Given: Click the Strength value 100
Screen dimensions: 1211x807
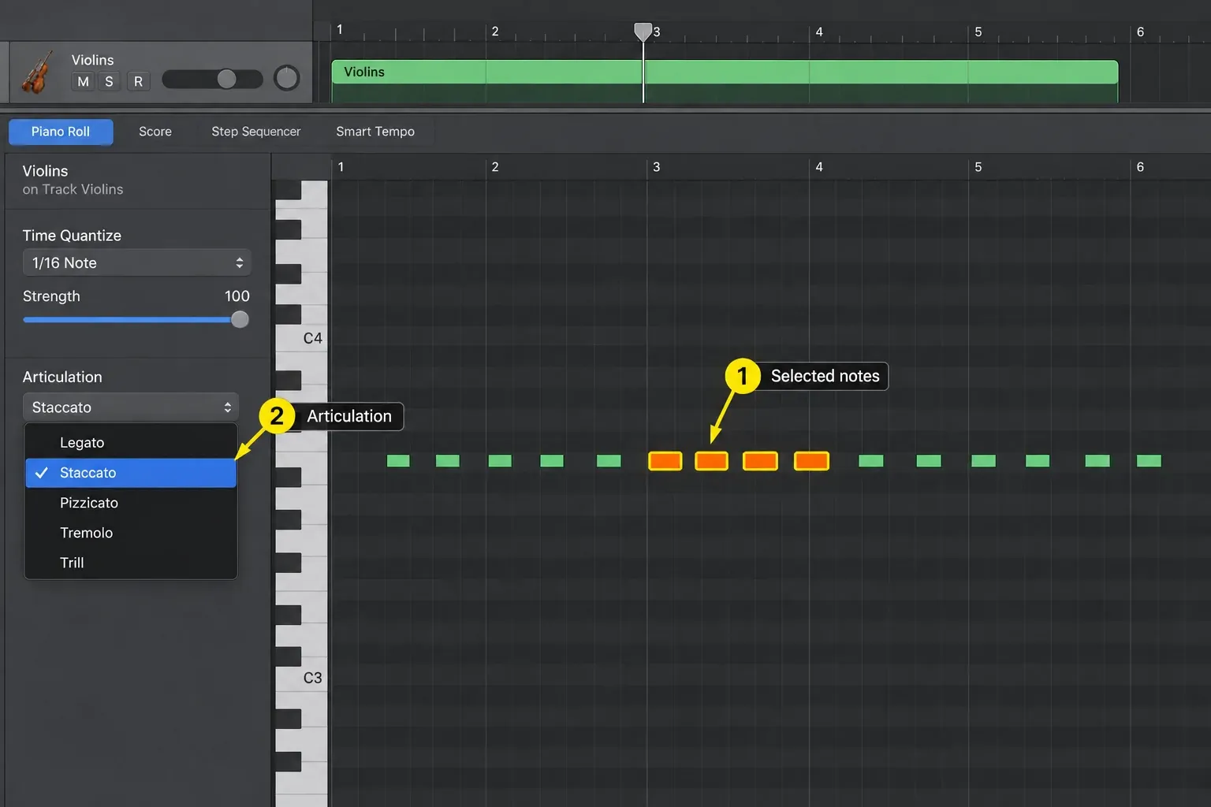Looking at the screenshot, I should (x=237, y=296).
